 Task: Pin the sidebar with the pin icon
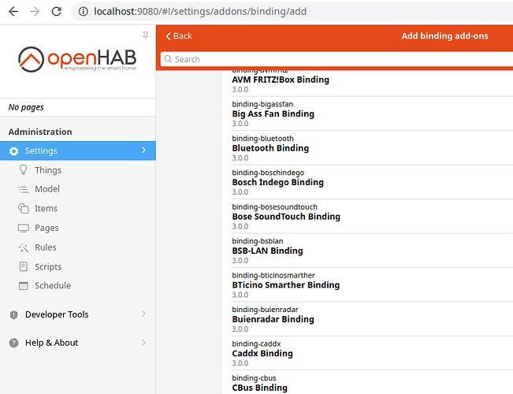146,35
